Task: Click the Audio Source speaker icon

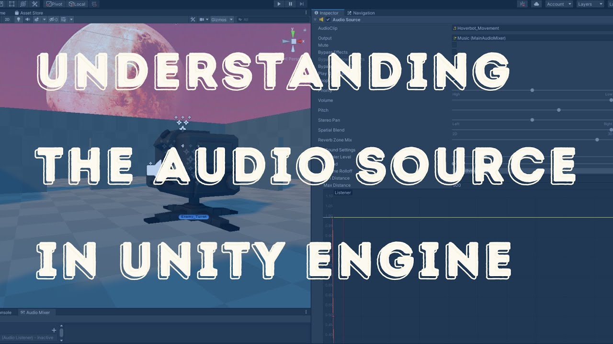Action: click(x=321, y=20)
